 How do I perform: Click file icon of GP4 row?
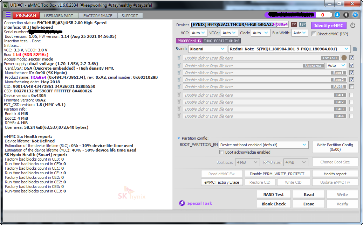179,116
